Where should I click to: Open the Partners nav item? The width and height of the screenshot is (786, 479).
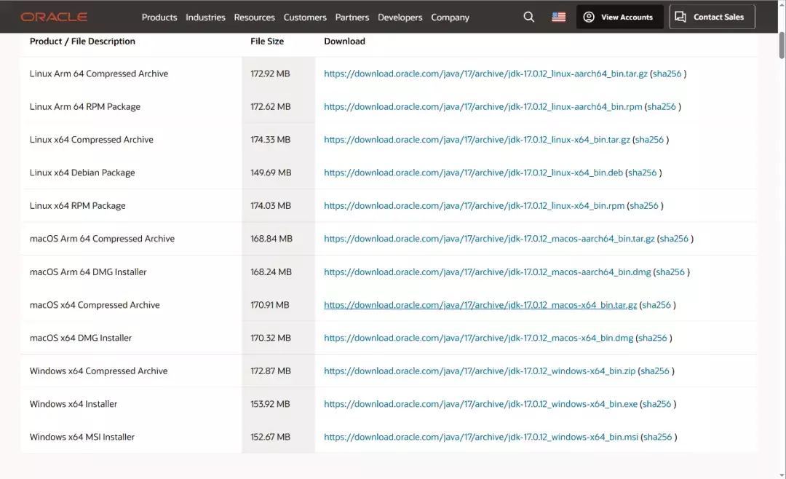point(352,17)
